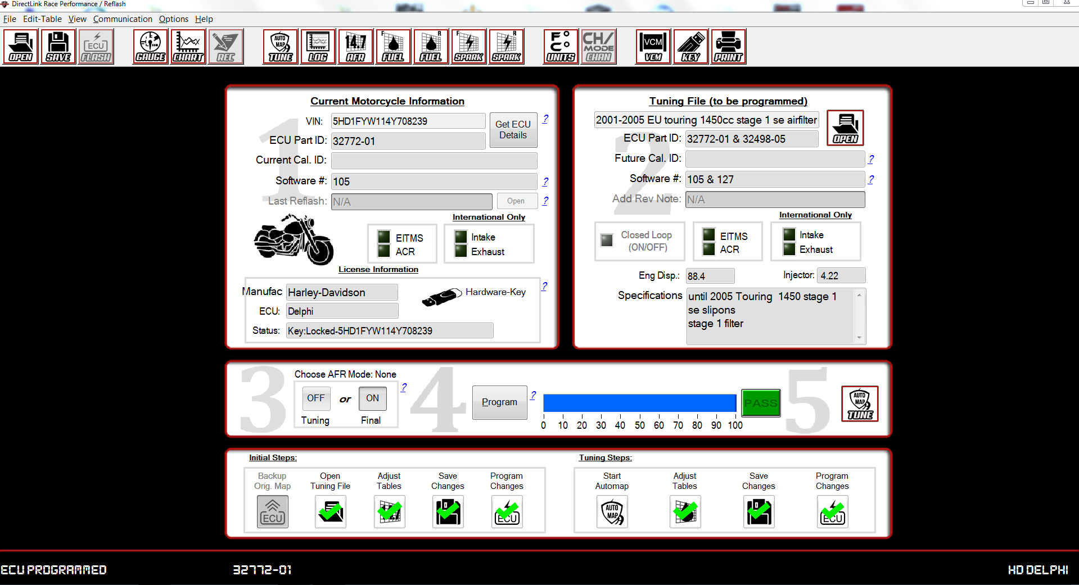Toggle the Closed Loop ON/OFF checkbox
Viewport: 1079px width, 585px height.
point(607,241)
